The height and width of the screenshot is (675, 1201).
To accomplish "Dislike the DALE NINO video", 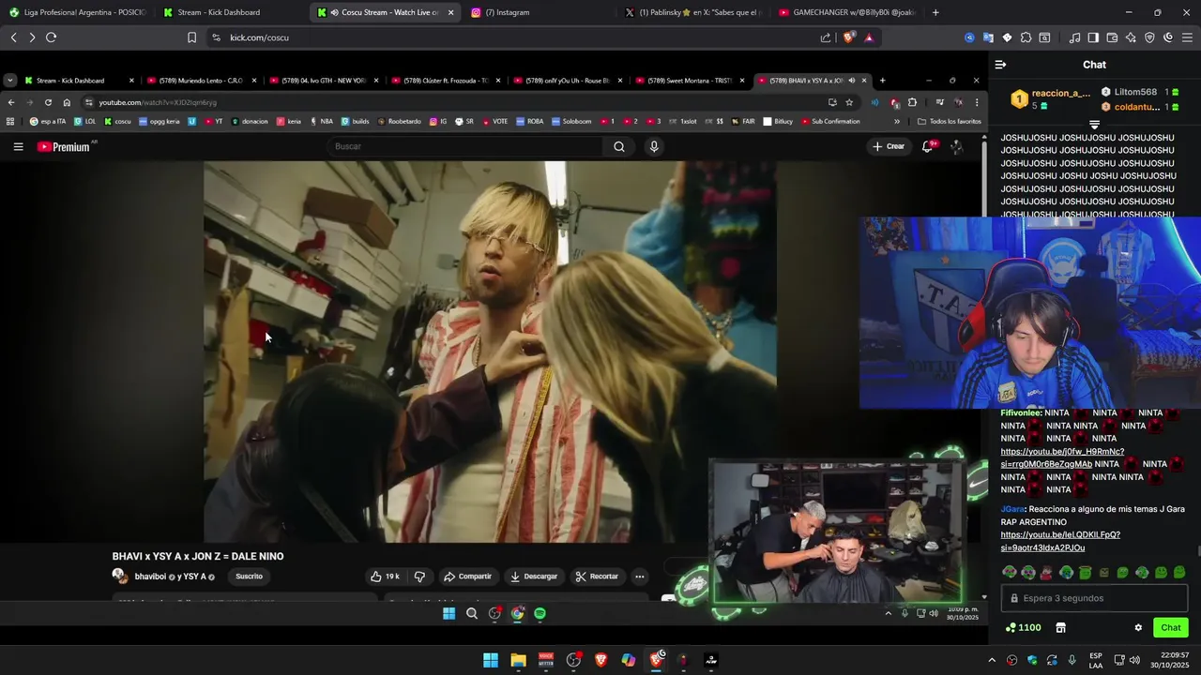I will coord(419,577).
